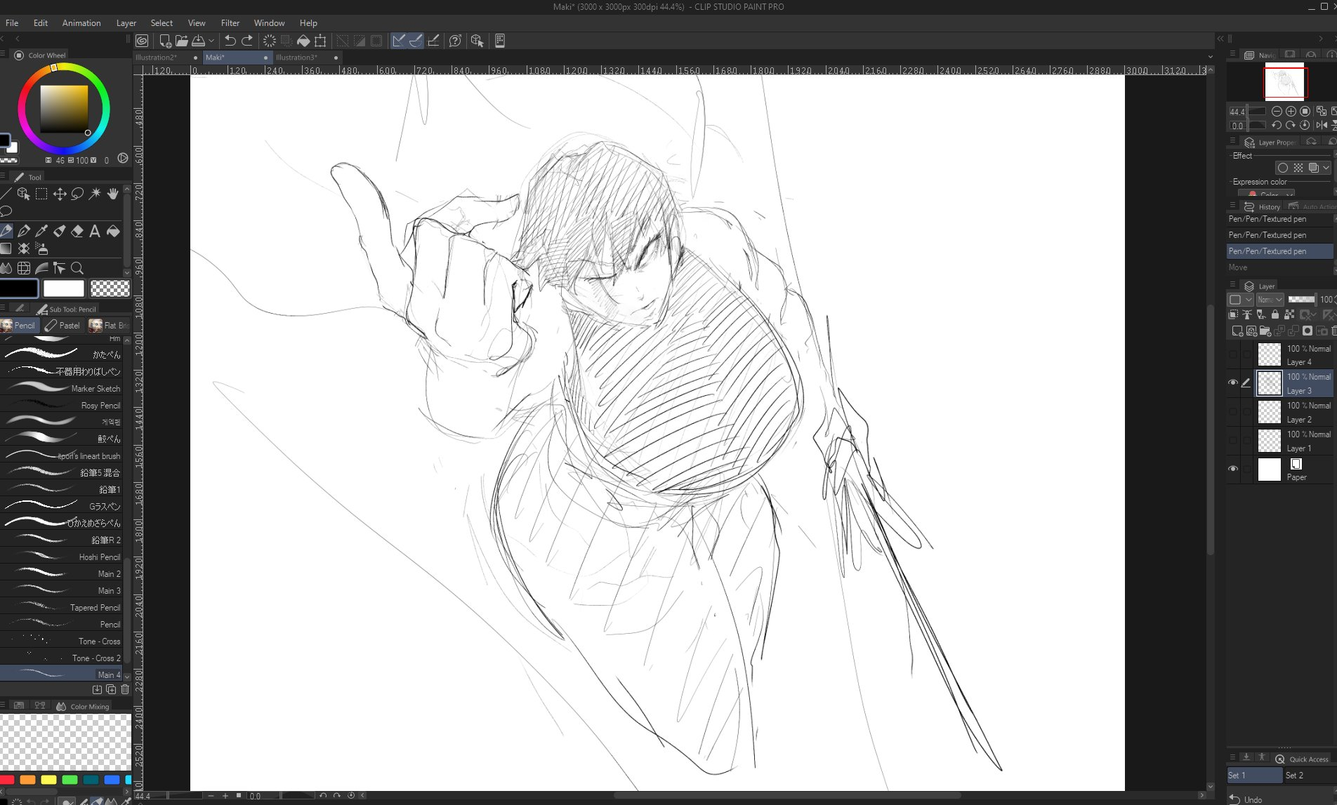The image size is (1337, 805).
Task: Pick the Auto select magic wand tool
Action: pos(95,194)
